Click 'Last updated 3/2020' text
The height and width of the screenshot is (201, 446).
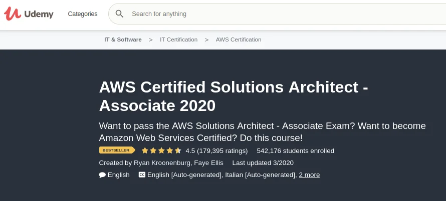click(263, 163)
